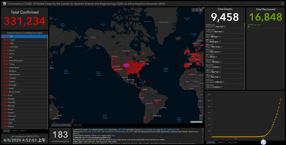Click the last data point on chart
The height and width of the screenshot is (145, 286).
[x=280, y=99]
